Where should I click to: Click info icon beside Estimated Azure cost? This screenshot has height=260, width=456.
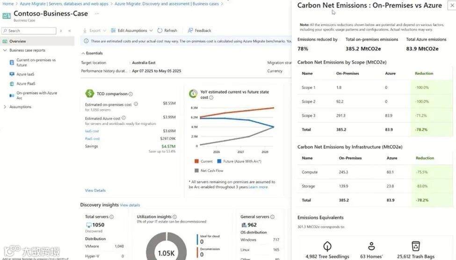pos(123,118)
